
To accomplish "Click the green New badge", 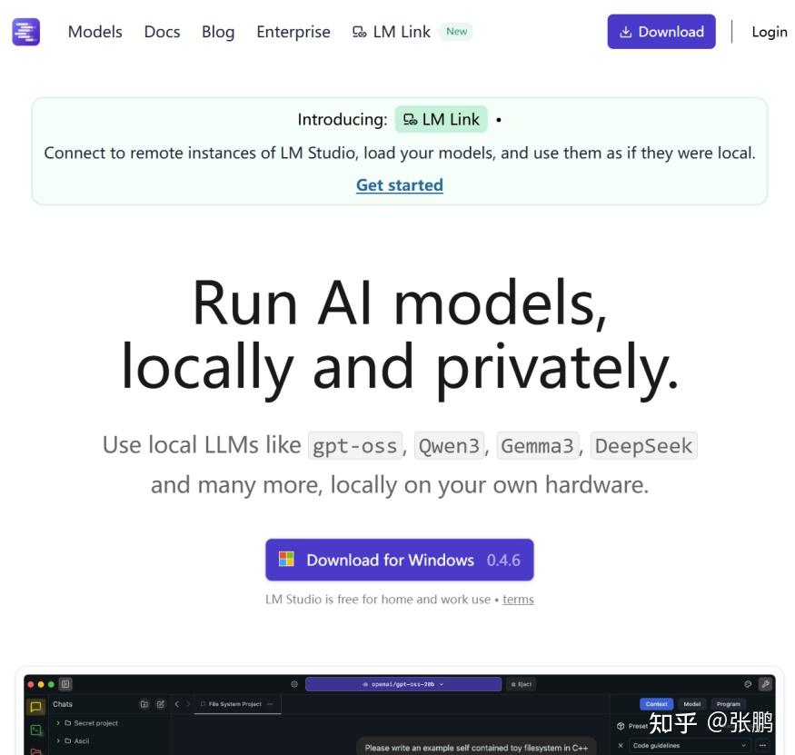I will tap(457, 32).
